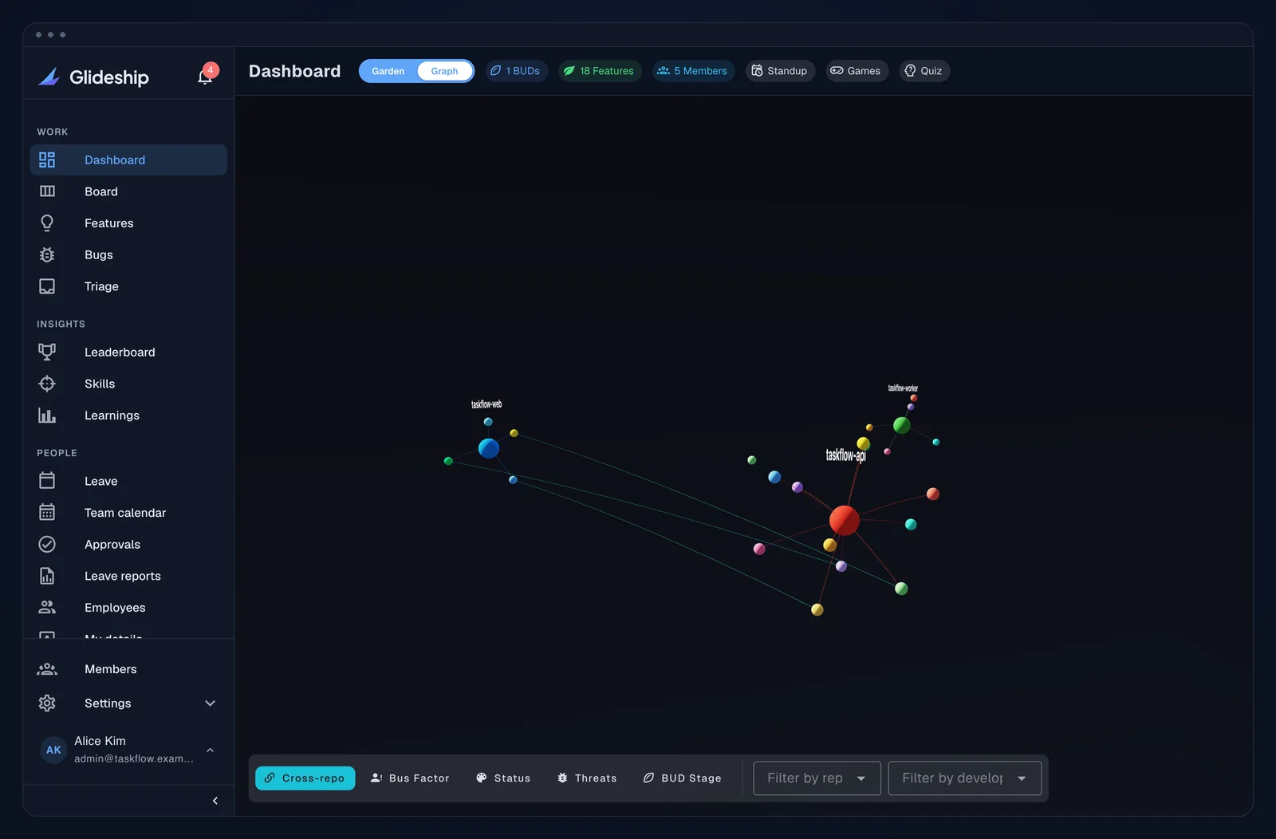The image size is (1276, 839).
Task: Click the 18 Features chip
Action: click(x=600, y=71)
